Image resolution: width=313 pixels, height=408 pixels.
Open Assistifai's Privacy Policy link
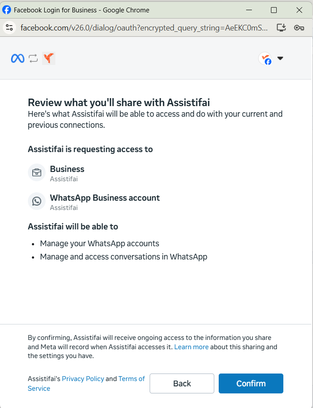tap(83, 378)
